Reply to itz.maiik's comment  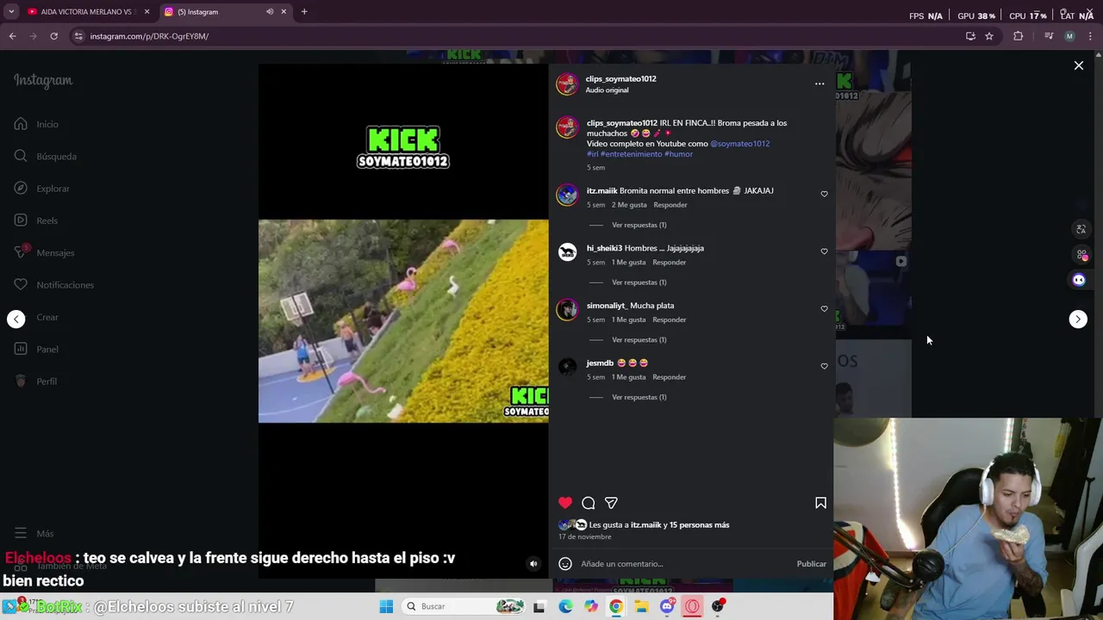(670, 205)
